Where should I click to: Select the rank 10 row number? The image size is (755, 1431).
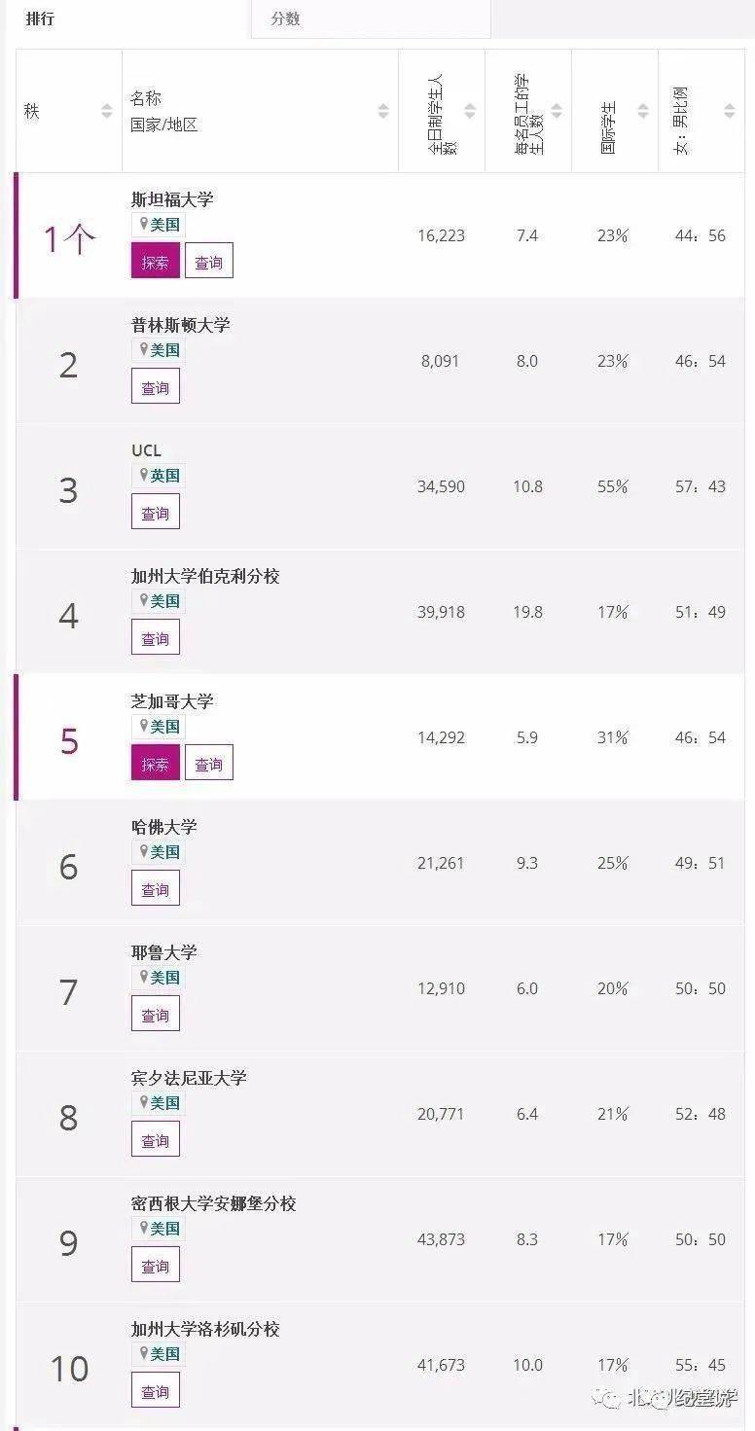click(69, 1369)
